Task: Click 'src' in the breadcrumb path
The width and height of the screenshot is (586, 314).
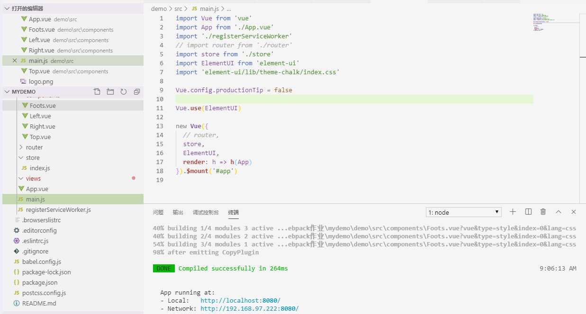Action: tap(178, 9)
